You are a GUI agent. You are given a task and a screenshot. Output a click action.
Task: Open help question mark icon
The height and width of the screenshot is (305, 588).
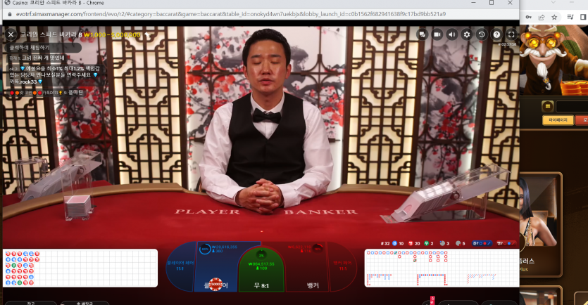pos(496,34)
